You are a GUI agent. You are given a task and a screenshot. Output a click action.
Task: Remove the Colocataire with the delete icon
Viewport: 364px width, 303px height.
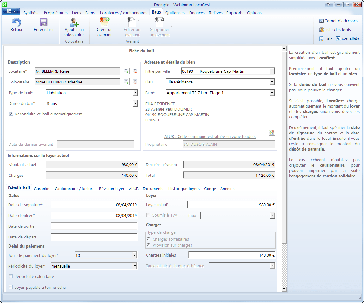[x=135, y=82]
